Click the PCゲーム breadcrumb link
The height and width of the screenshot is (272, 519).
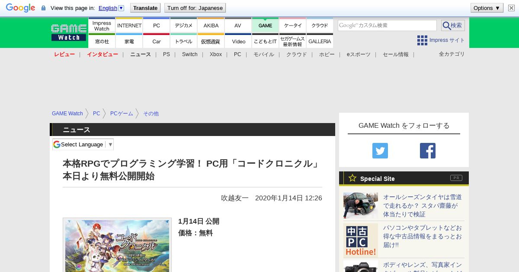[122, 114]
